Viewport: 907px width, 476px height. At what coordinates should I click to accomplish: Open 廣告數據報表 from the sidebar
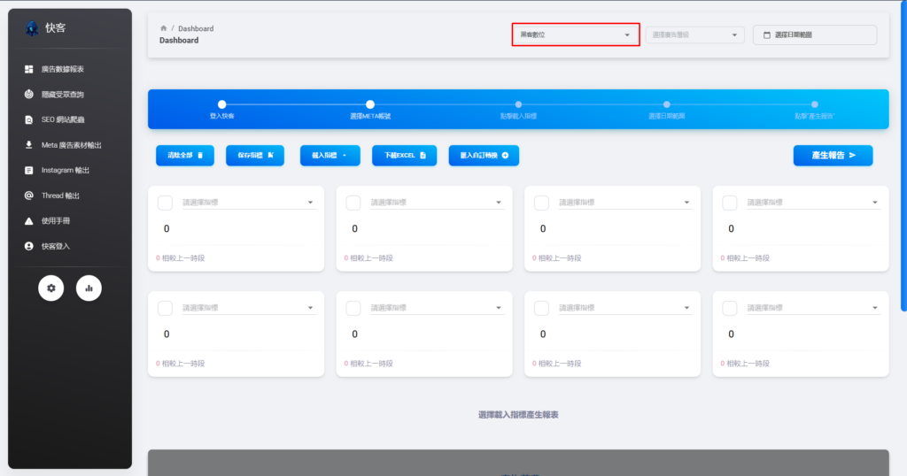(62, 69)
